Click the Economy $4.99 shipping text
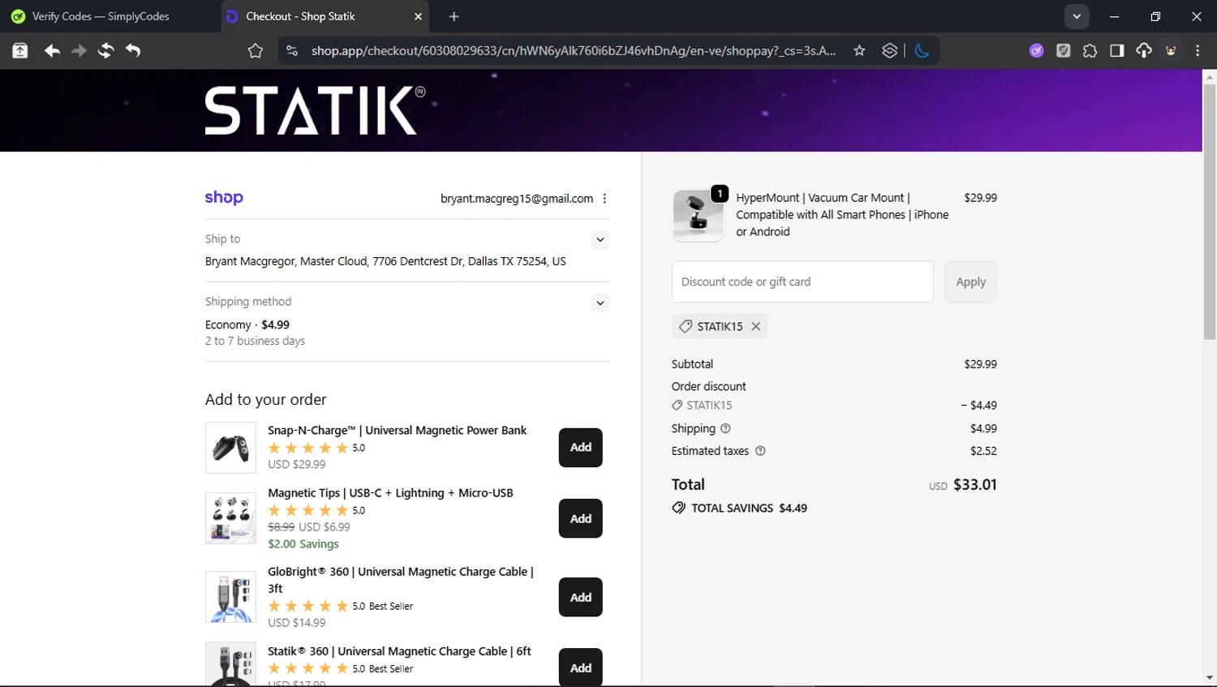The height and width of the screenshot is (687, 1217). tap(247, 324)
